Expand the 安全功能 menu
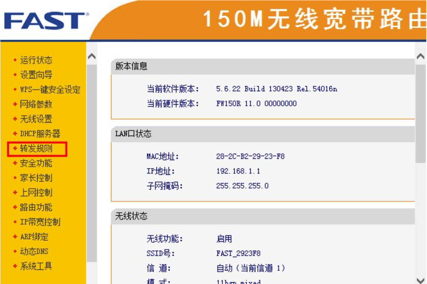 [x=36, y=163]
